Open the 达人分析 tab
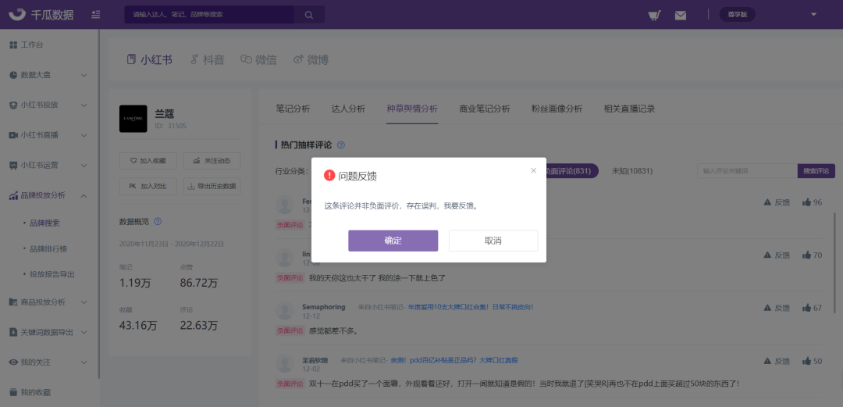Viewport: 843px width, 407px height. point(348,109)
